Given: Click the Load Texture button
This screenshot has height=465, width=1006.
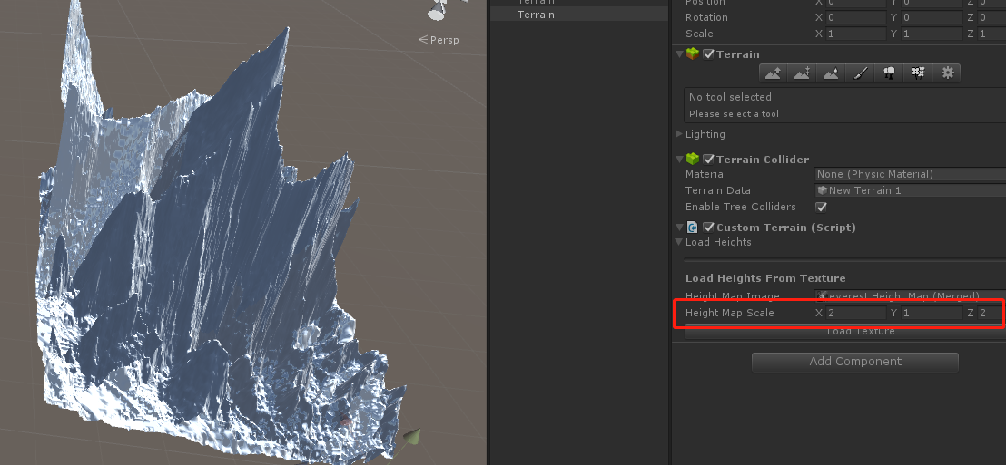Looking at the screenshot, I should (845, 331).
